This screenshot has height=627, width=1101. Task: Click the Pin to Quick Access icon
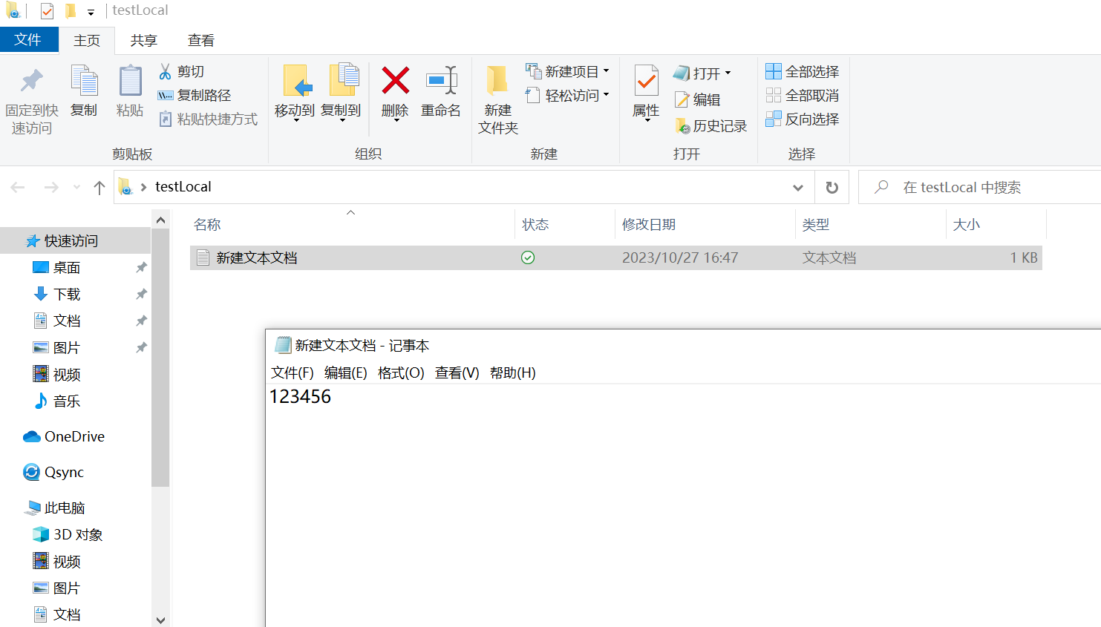click(32, 81)
